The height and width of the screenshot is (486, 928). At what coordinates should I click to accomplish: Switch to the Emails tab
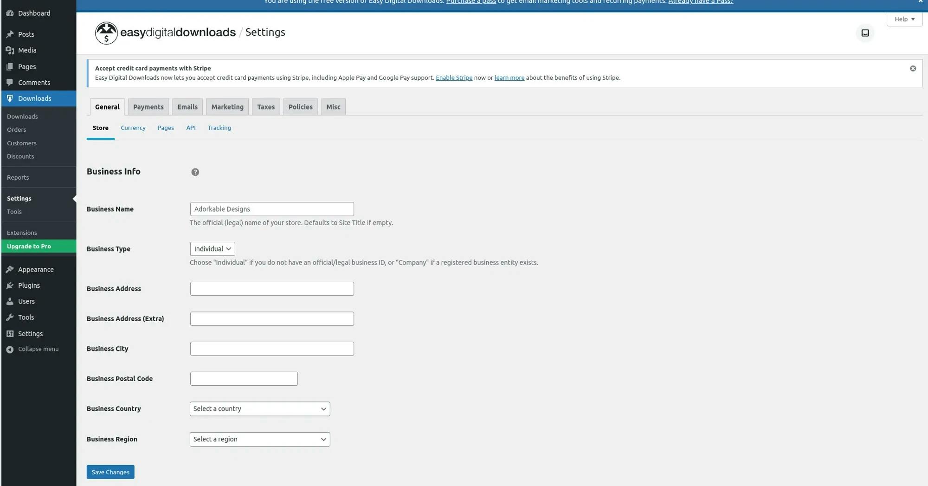[187, 107]
